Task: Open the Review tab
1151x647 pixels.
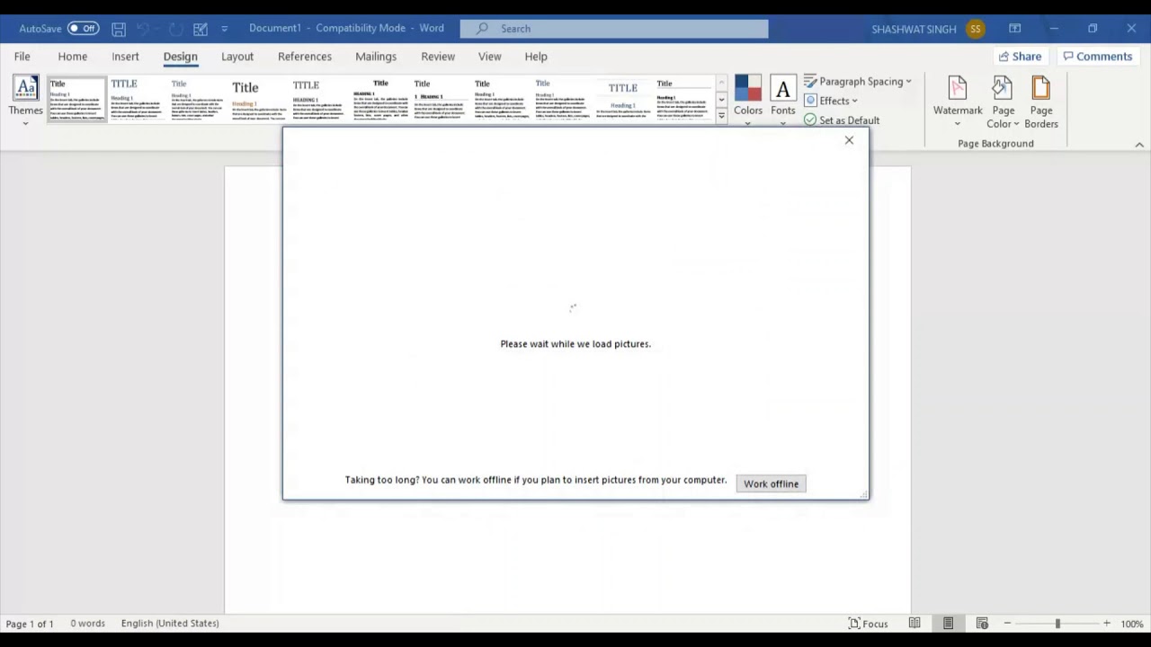Action: click(x=438, y=57)
